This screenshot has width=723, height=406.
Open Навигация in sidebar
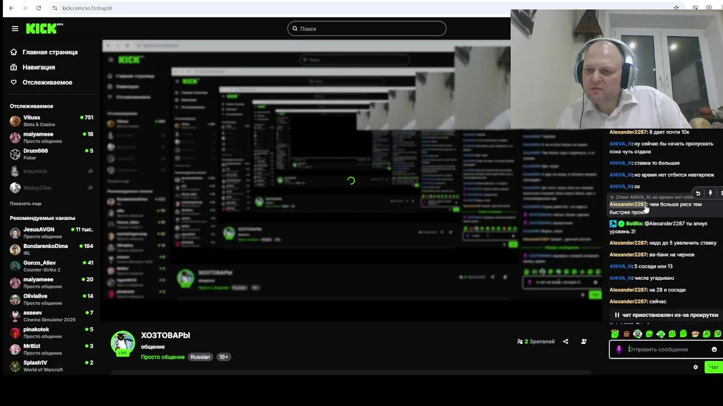[38, 67]
